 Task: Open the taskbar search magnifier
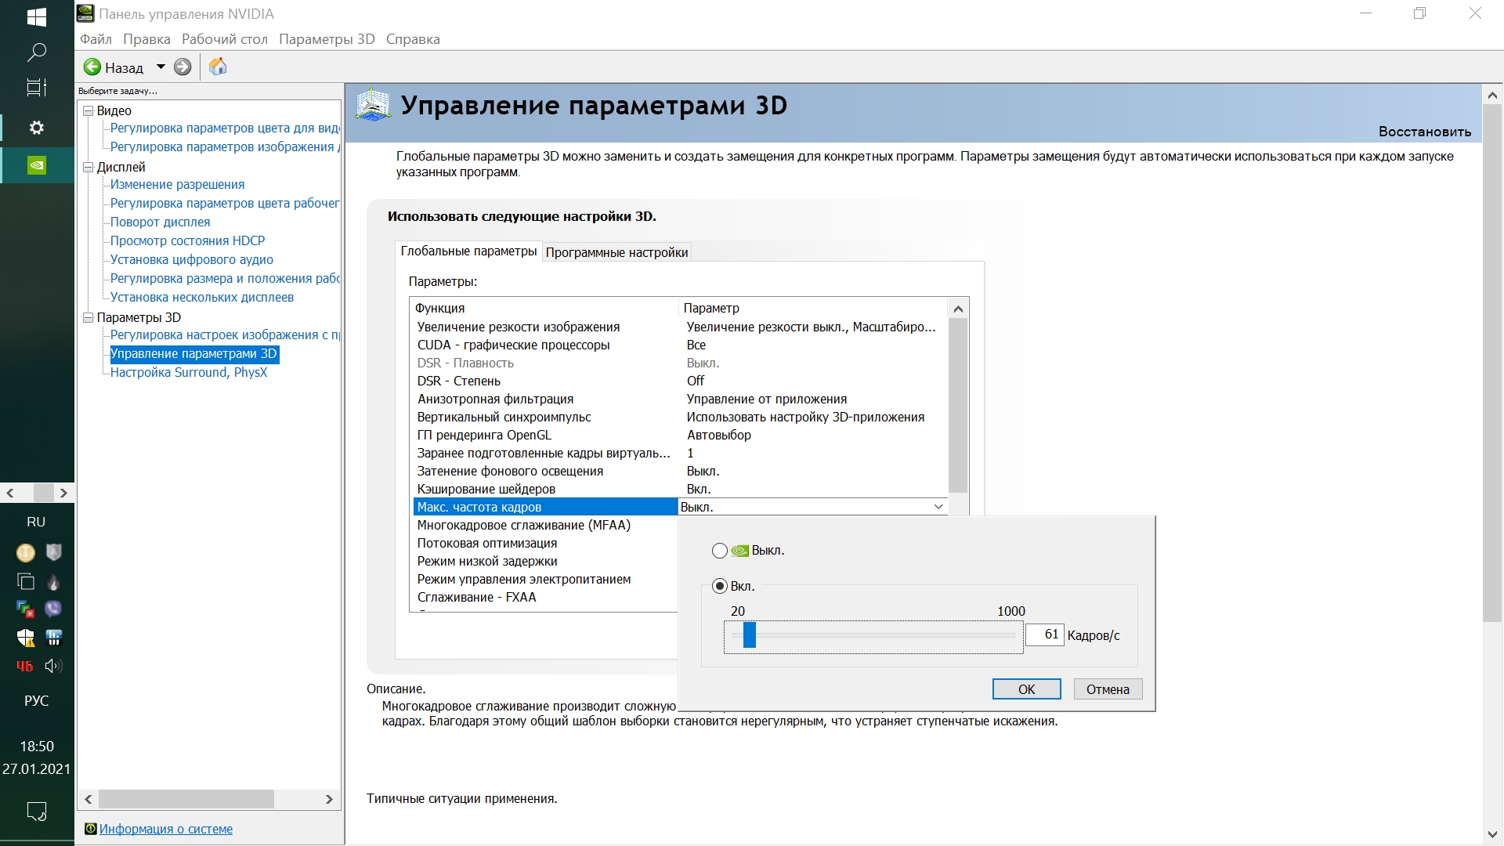point(37,52)
